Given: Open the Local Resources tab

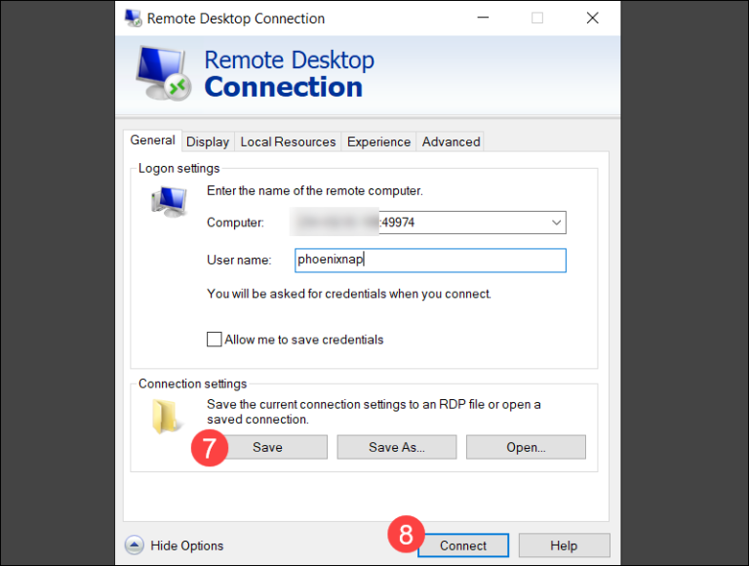Looking at the screenshot, I should (288, 141).
